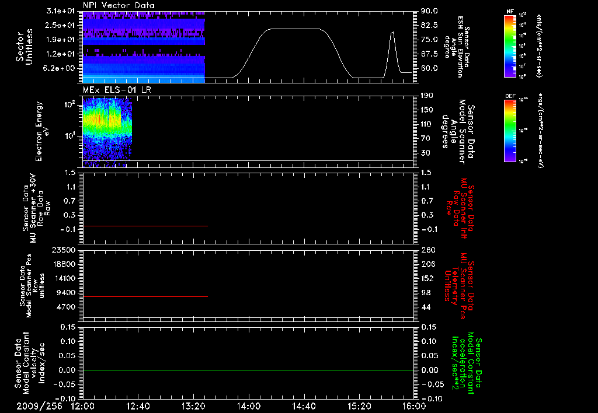Click the 150 scanner angle tick value

click(x=427, y=110)
